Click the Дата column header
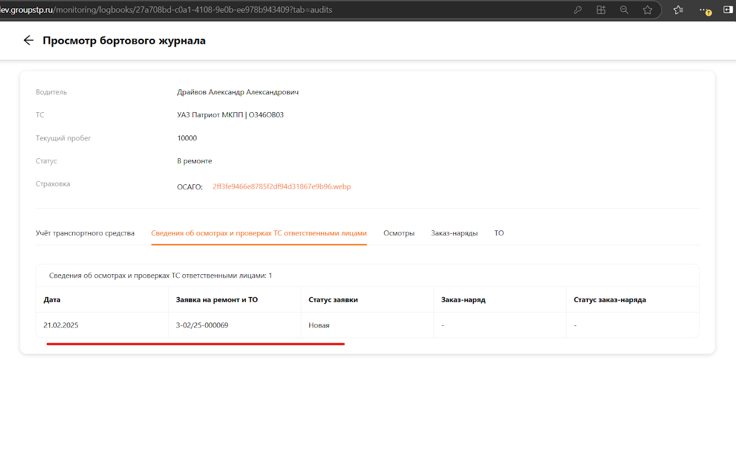Screen dimensions: 736x453 coord(52,300)
